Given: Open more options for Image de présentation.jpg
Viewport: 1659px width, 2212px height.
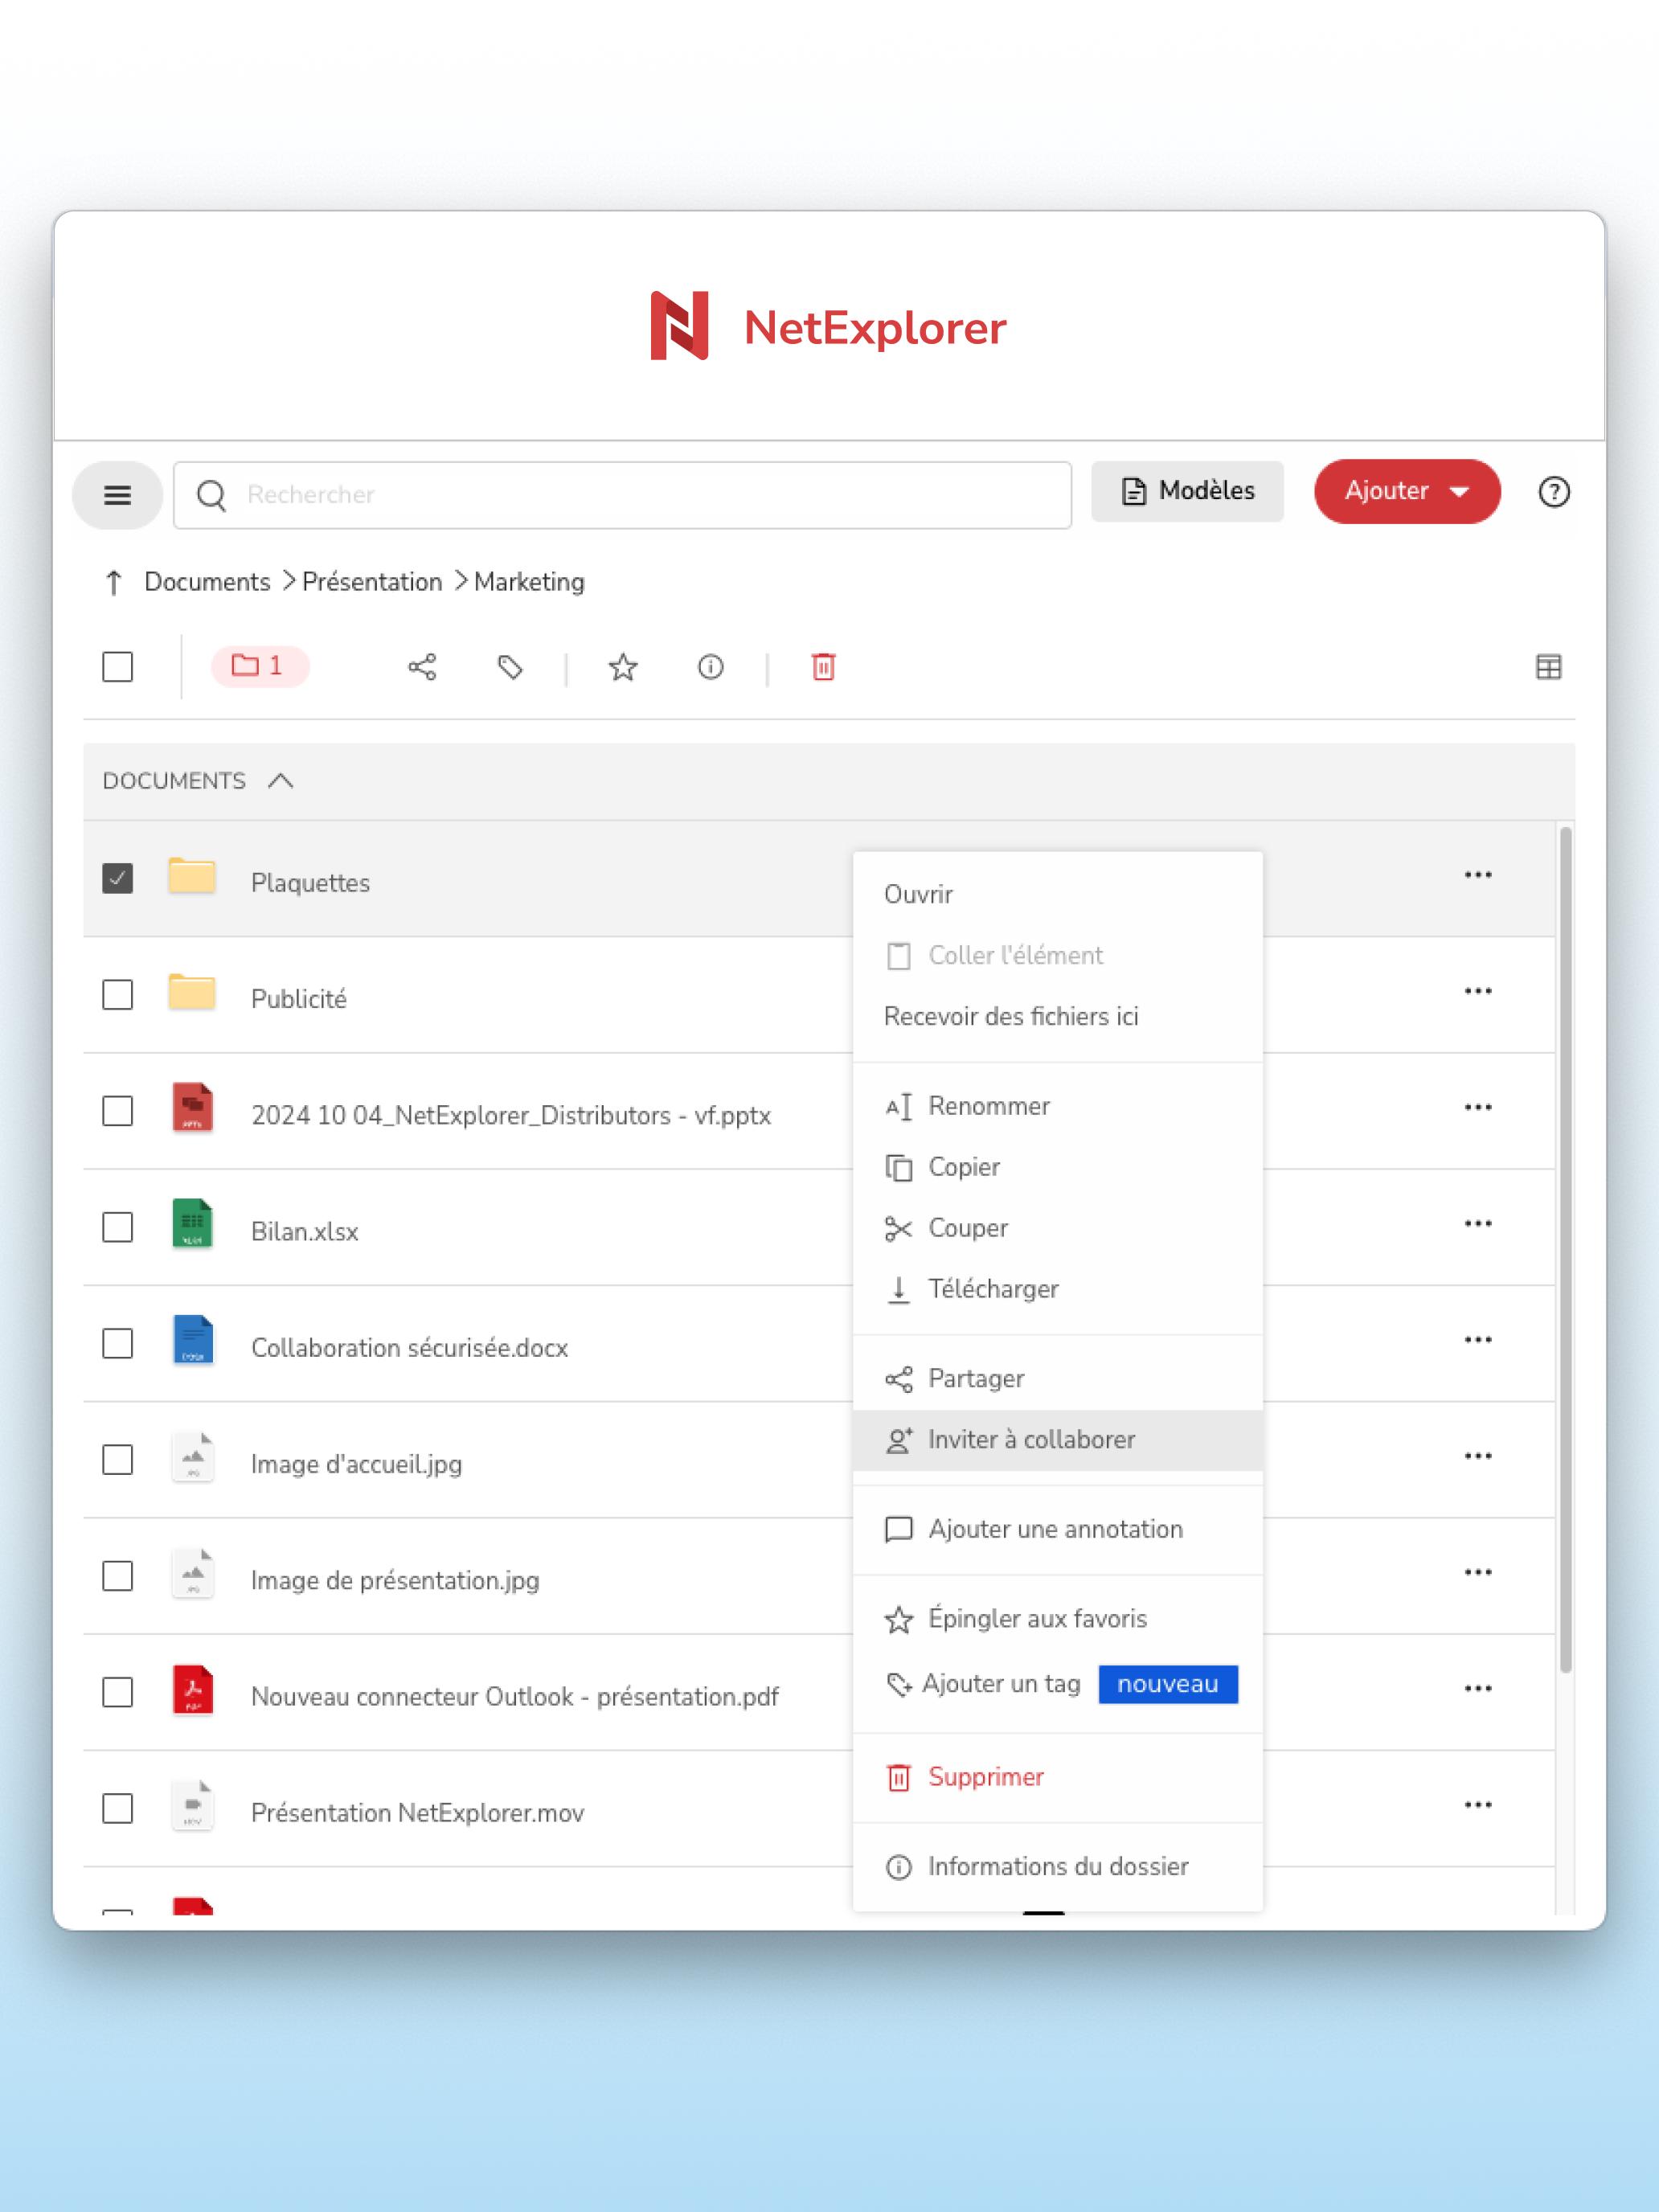Looking at the screenshot, I should coord(1478,1572).
